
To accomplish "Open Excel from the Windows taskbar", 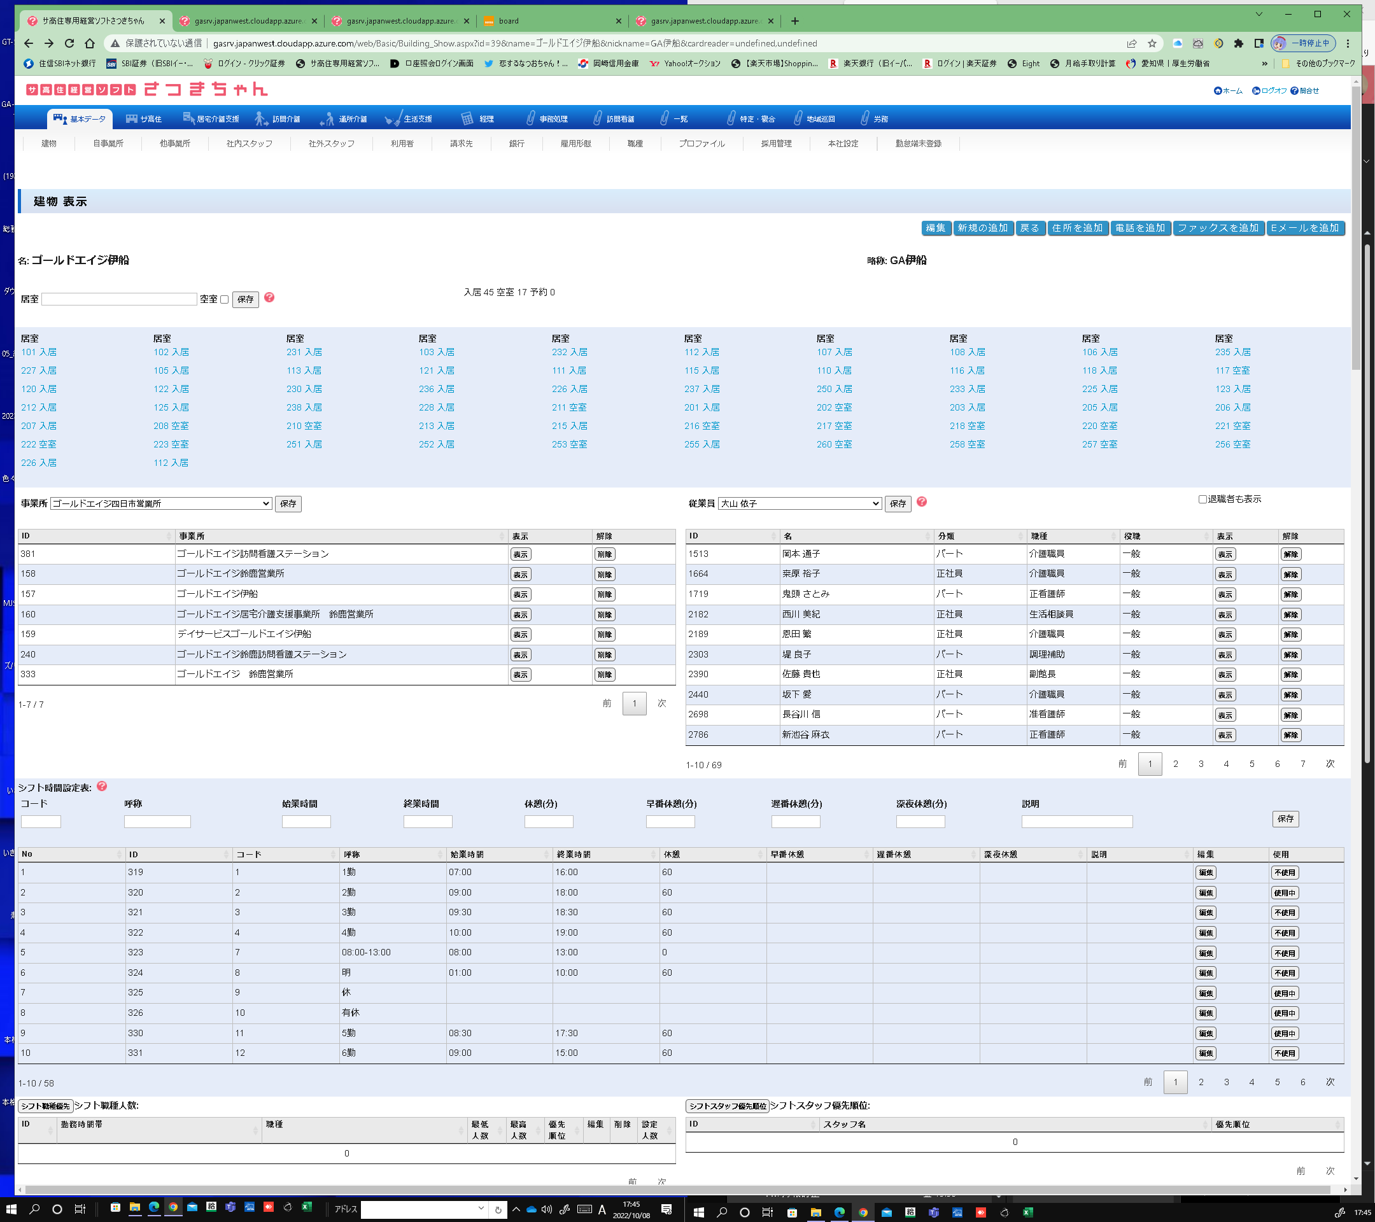I will (x=307, y=1207).
